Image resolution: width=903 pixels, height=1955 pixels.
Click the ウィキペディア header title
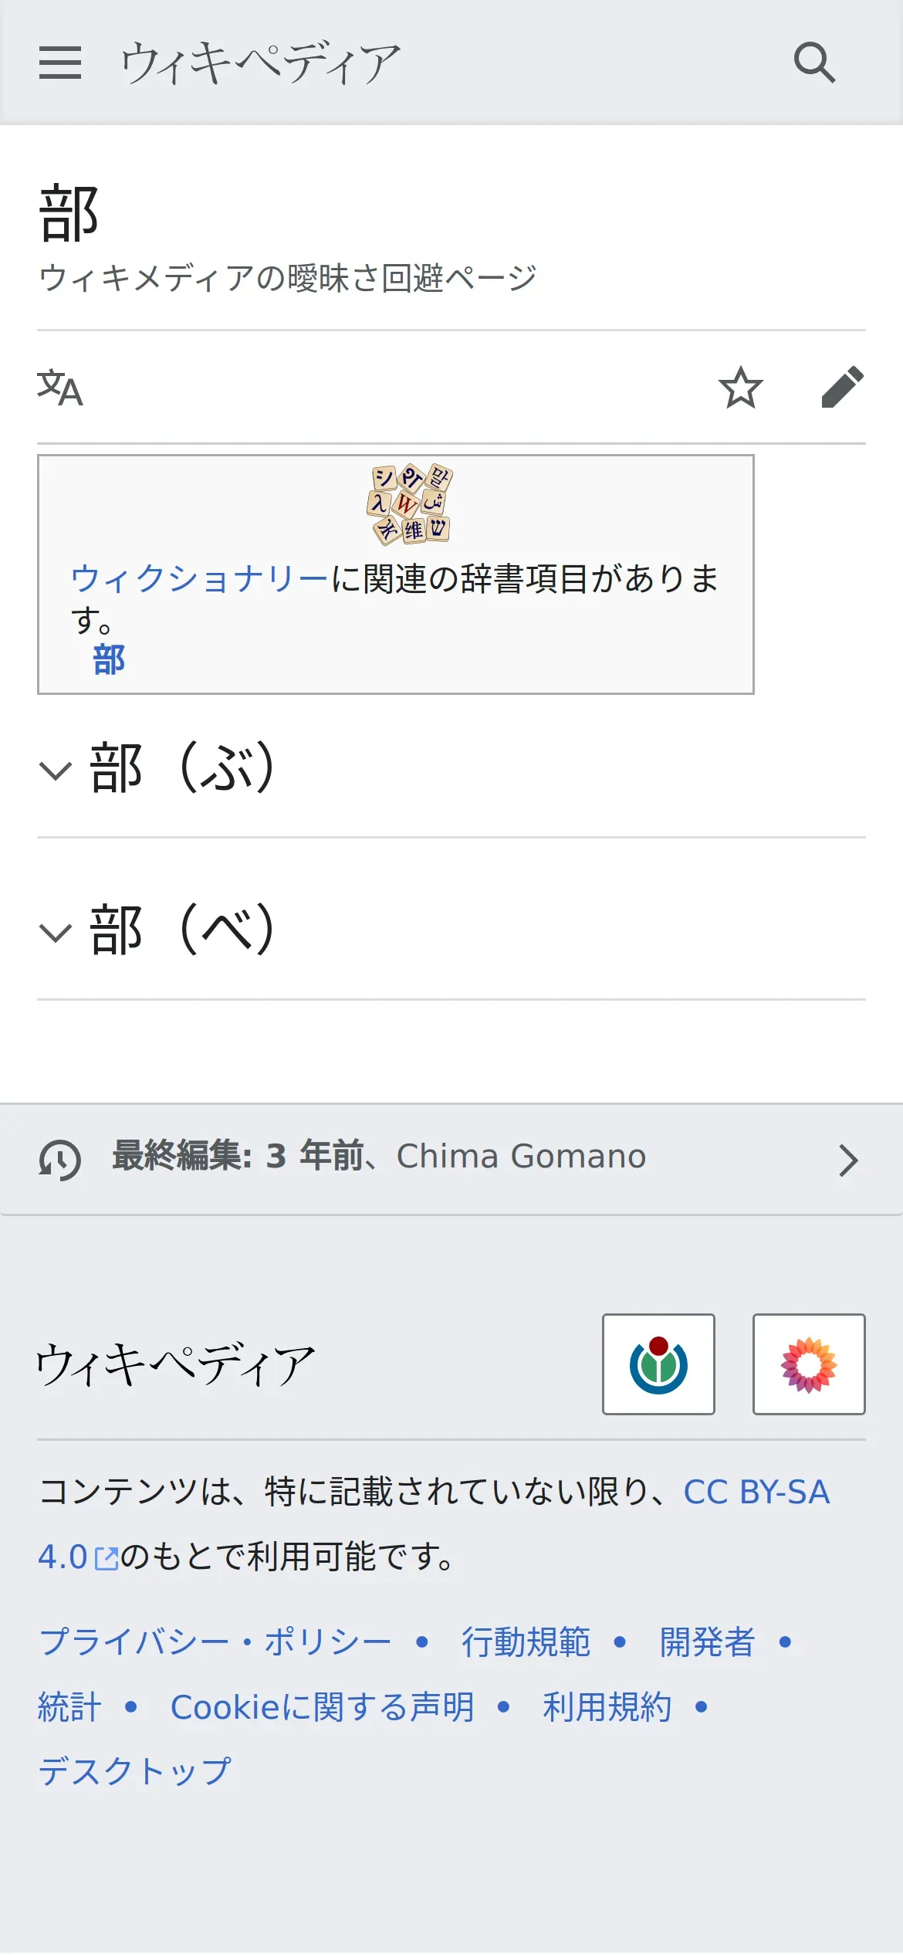[x=261, y=63]
